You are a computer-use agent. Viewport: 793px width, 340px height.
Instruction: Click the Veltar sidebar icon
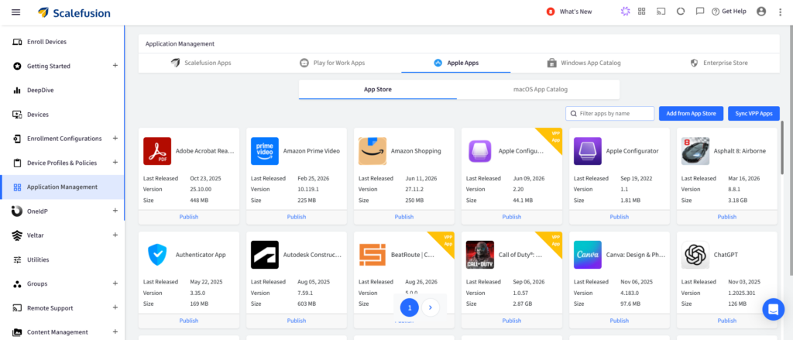[17, 235]
